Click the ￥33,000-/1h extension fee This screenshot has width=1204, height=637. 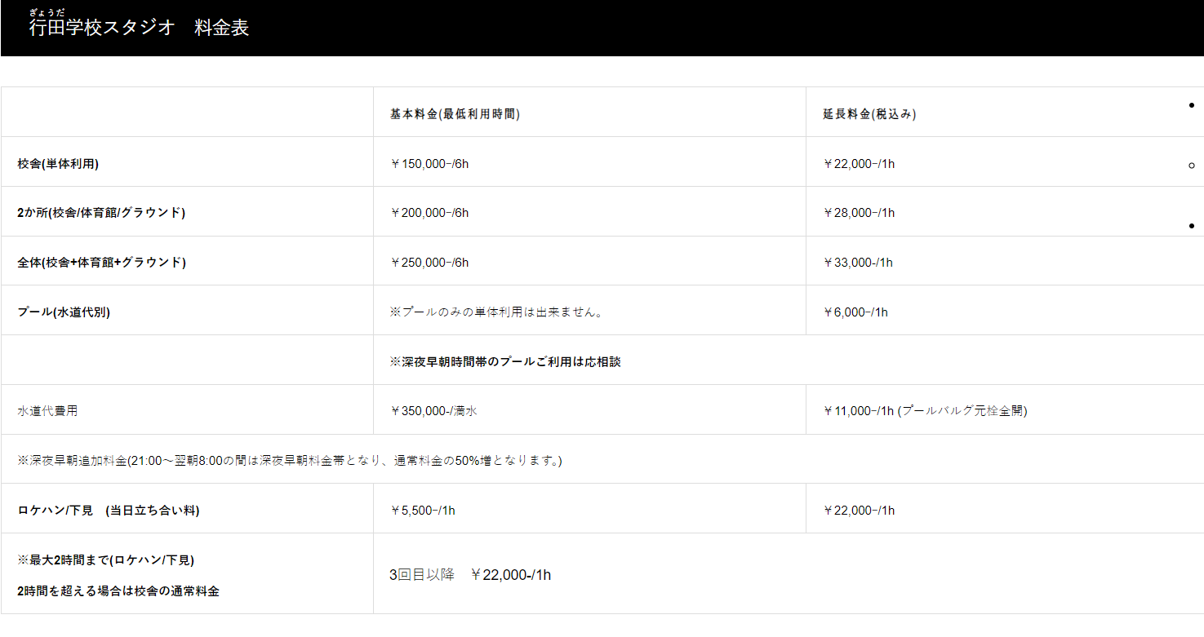pyautogui.click(x=859, y=263)
